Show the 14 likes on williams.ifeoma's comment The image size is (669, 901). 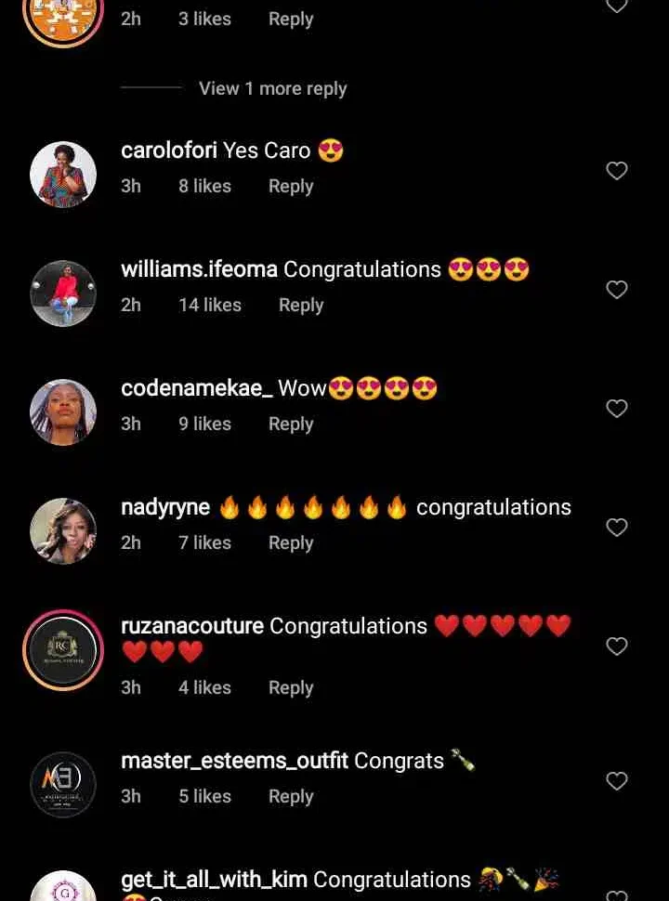coord(210,305)
